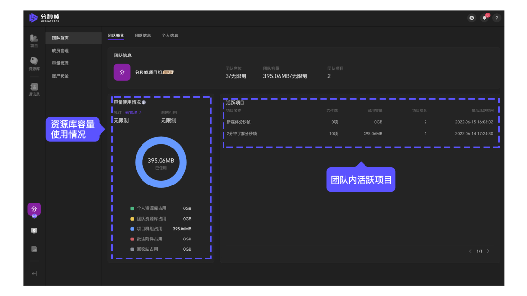Click the 2022-06-14 17:24:30 timestamp

[474, 134]
